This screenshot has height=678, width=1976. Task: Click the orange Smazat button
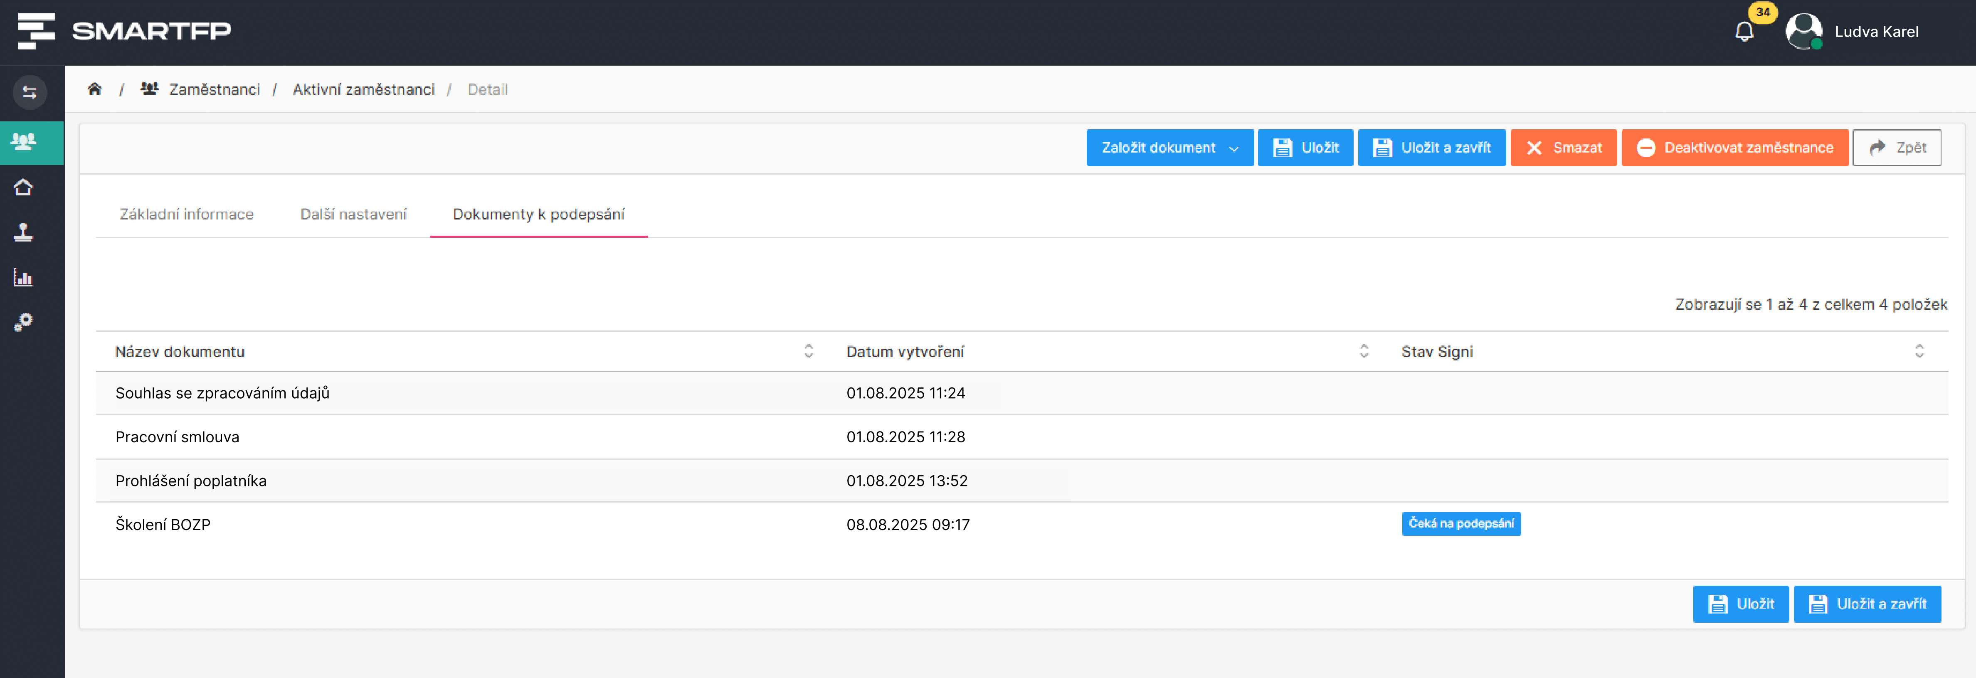coord(1563,148)
